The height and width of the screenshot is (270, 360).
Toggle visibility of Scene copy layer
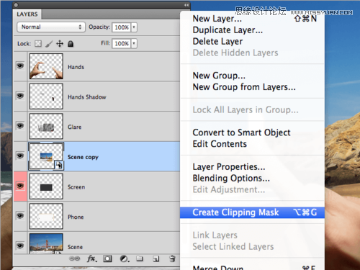[20, 156]
